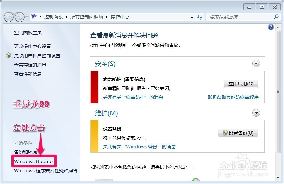Click the UAC shield beside 更改用户帐户控制设置
Image resolution: width=284 pixels, height=184 pixels.
[x=8, y=55]
